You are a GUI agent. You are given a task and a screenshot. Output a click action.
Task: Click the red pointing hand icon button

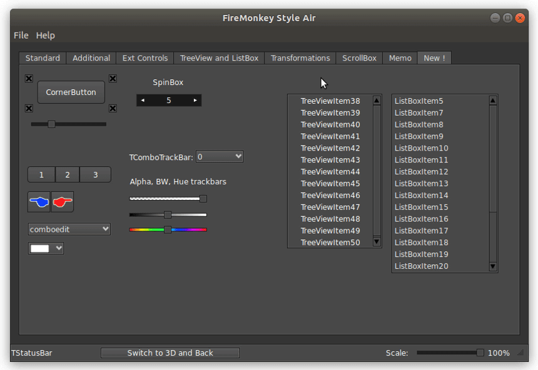pos(63,202)
